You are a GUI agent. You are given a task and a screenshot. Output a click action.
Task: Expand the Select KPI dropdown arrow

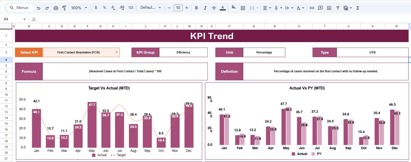pyautogui.click(x=117, y=52)
